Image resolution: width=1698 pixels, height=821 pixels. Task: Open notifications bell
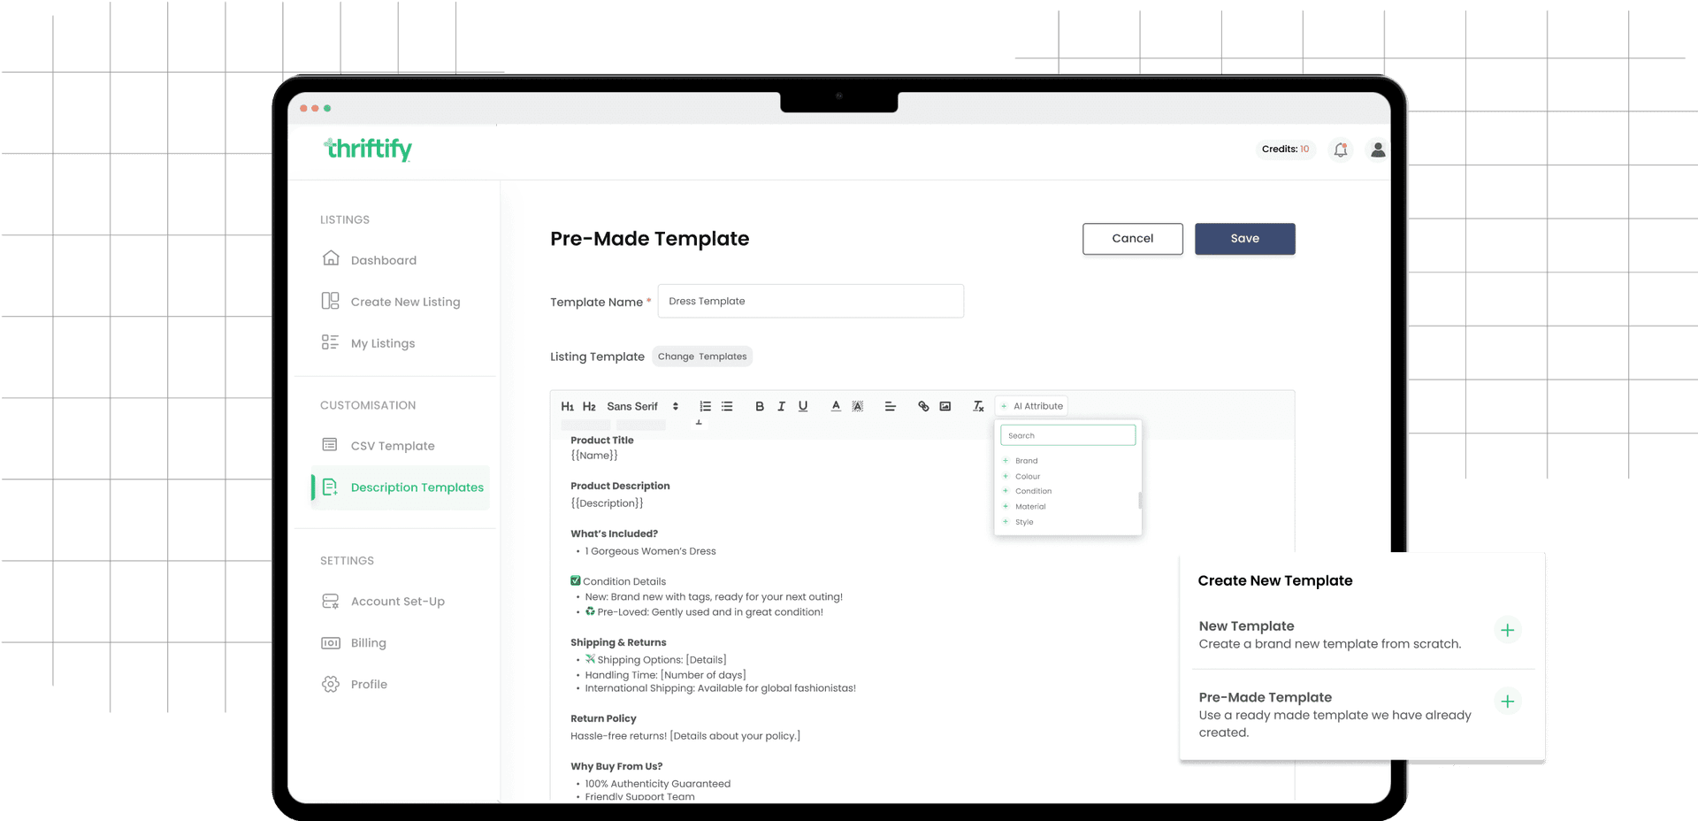[x=1341, y=150]
